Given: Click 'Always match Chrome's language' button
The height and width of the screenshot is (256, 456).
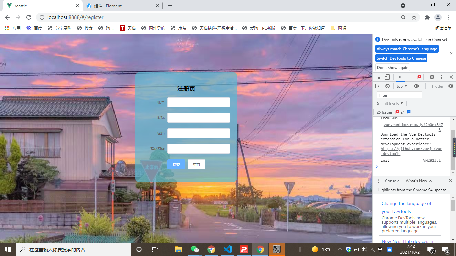Looking at the screenshot, I should point(407,49).
